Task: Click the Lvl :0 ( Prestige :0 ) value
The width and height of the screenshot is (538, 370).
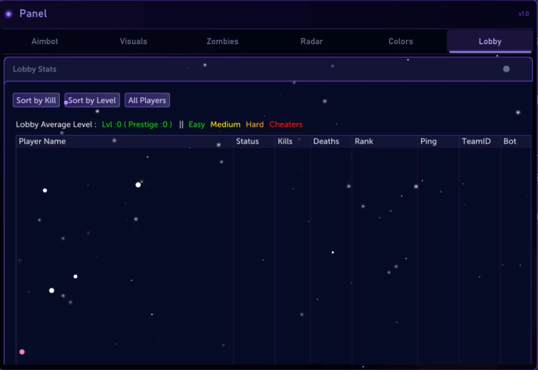Action: pyautogui.click(x=137, y=124)
